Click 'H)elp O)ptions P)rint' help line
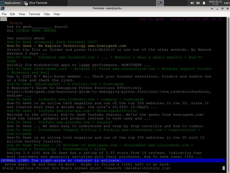This screenshot has height=173, width=230. tap(86, 168)
